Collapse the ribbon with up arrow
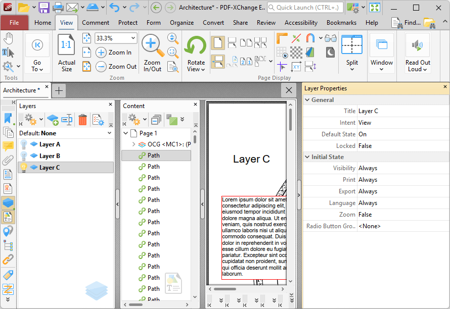Image resolution: width=450 pixels, height=309 pixels. coord(445,22)
